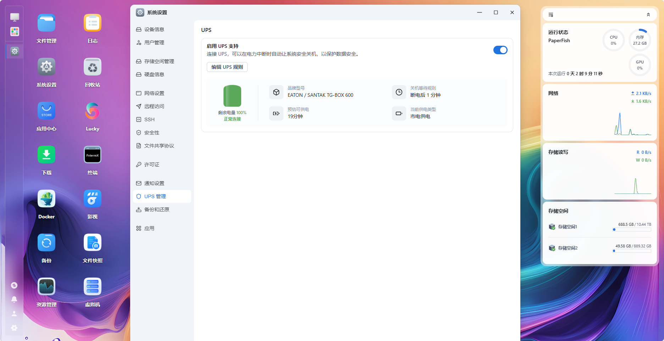Select 备份和还原 in the sidebar

156,209
